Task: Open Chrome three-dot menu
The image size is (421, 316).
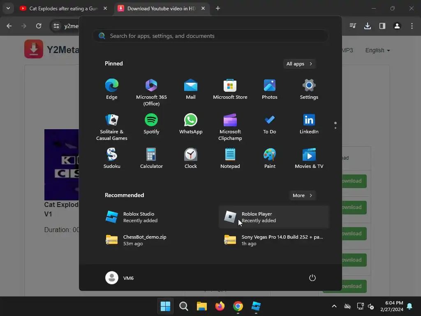Action: (412, 26)
